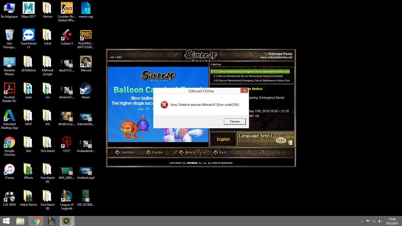Launch Steam desktop shortcut
Viewport: 402px width, 226px height.
point(86,91)
